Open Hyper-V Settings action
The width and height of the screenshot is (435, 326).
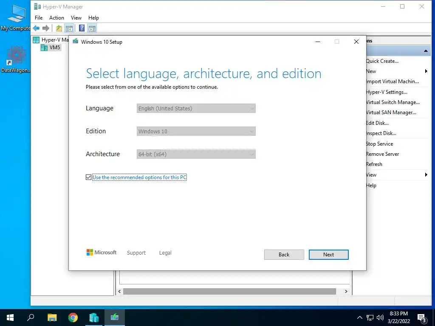[387, 92]
